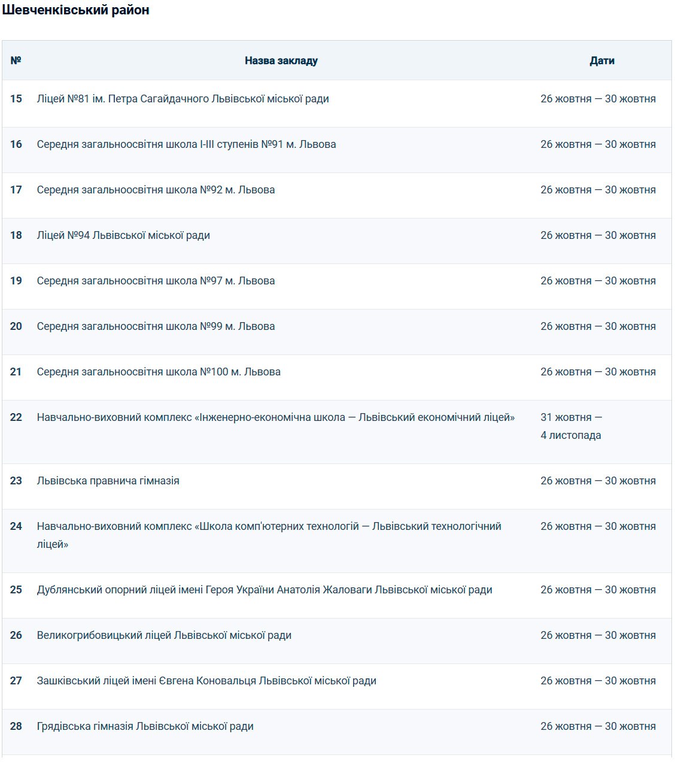The height and width of the screenshot is (764, 675).
Task: Click row number 23
Action: point(16,481)
